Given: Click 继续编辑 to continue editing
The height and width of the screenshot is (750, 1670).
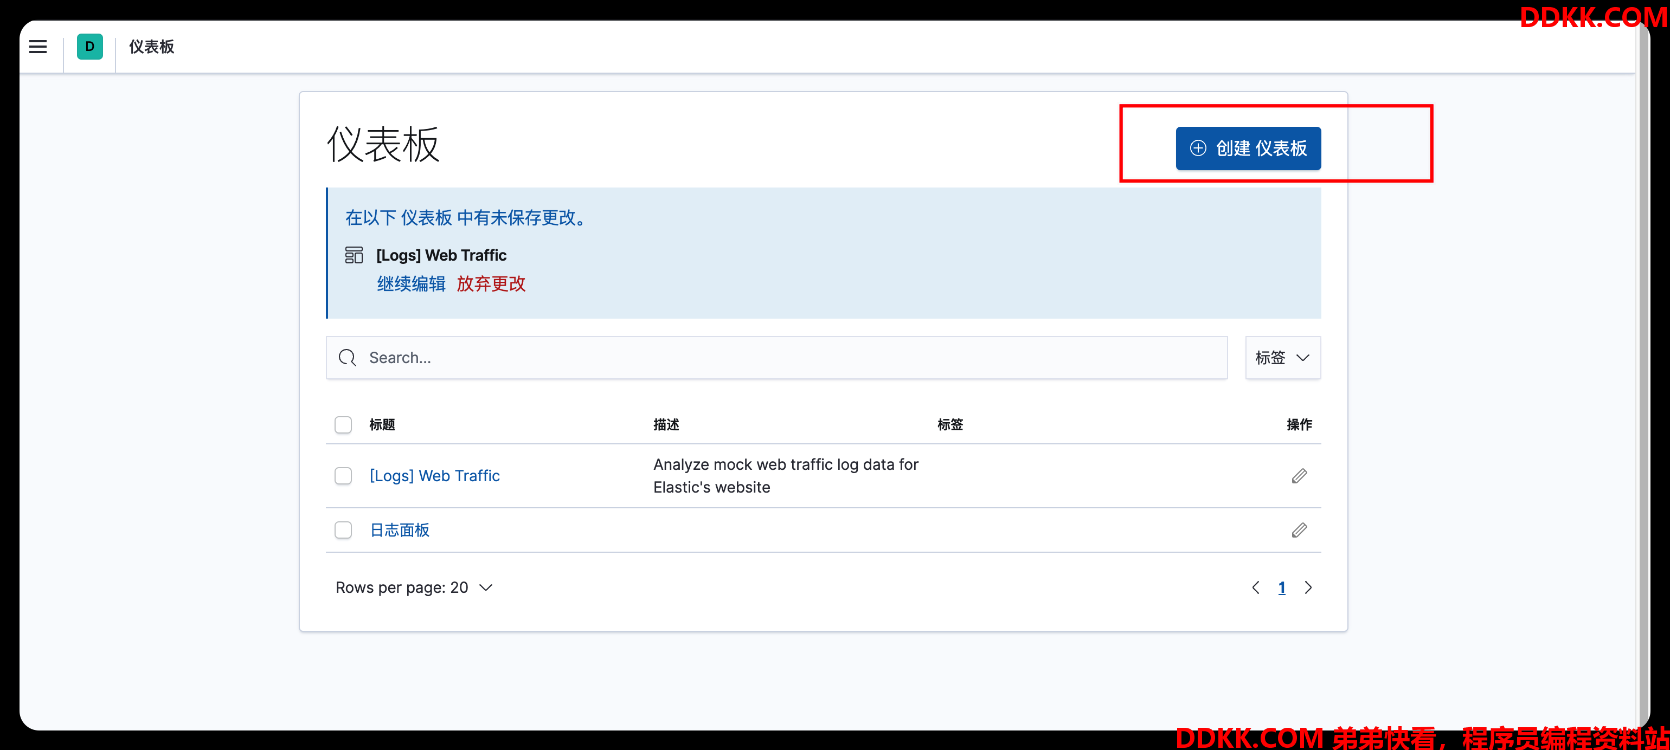Looking at the screenshot, I should 411,283.
